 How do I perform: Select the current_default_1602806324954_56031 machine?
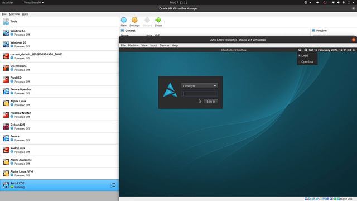pyautogui.click(x=59, y=56)
